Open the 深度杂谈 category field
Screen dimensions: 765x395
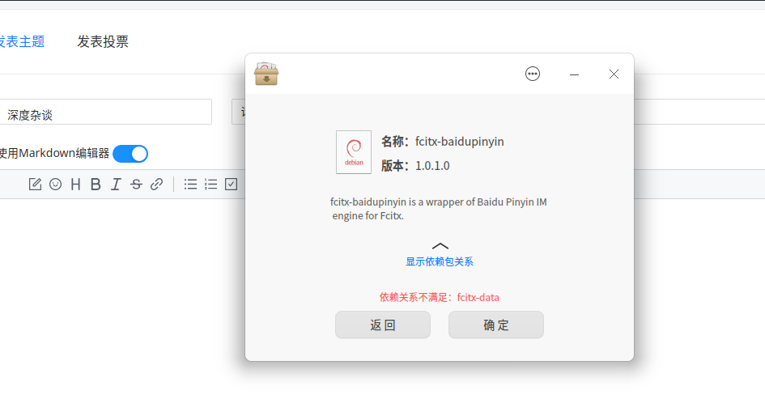click(x=105, y=112)
